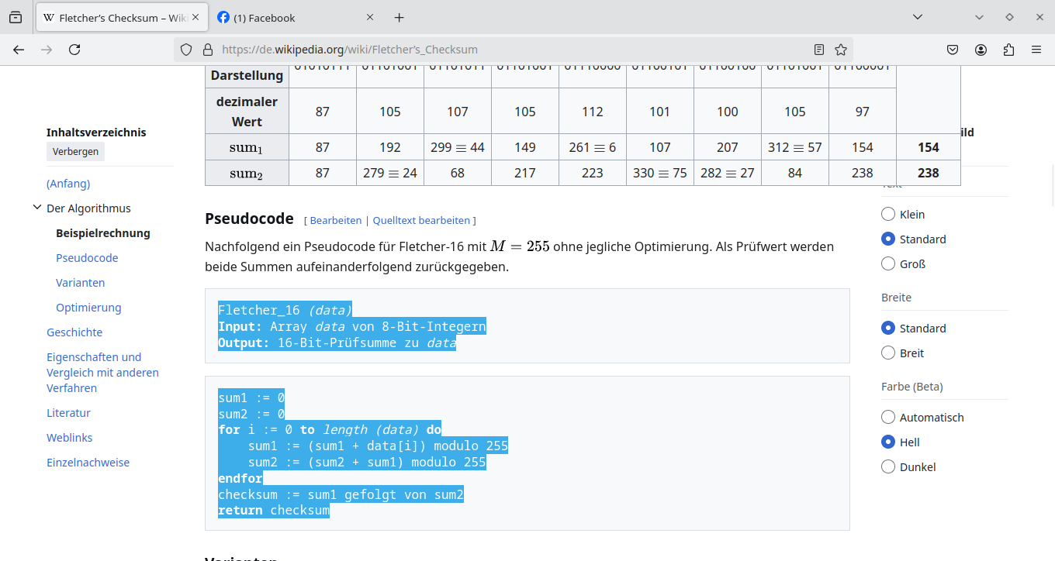Screen dimensions: 1055x561
Task: Save page to Pocket
Action: click(953, 49)
